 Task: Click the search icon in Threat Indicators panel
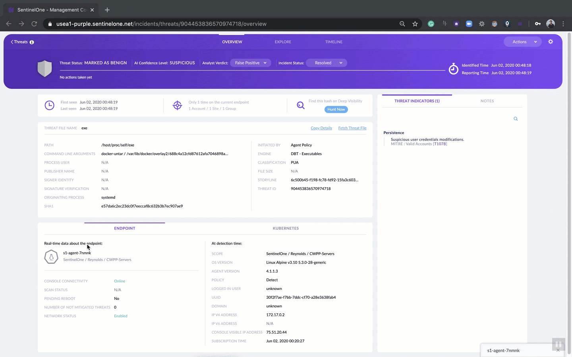(x=516, y=119)
